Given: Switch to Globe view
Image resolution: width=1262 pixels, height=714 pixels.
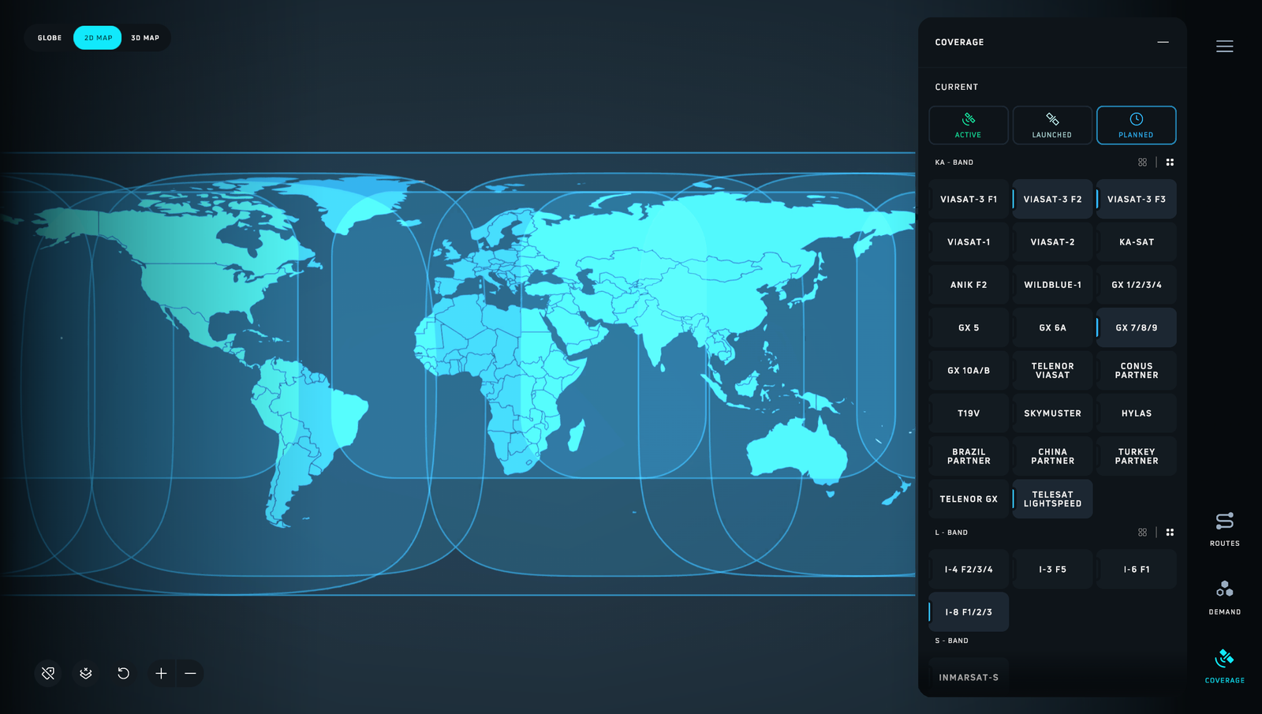Looking at the screenshot, I should coord(50,38).
